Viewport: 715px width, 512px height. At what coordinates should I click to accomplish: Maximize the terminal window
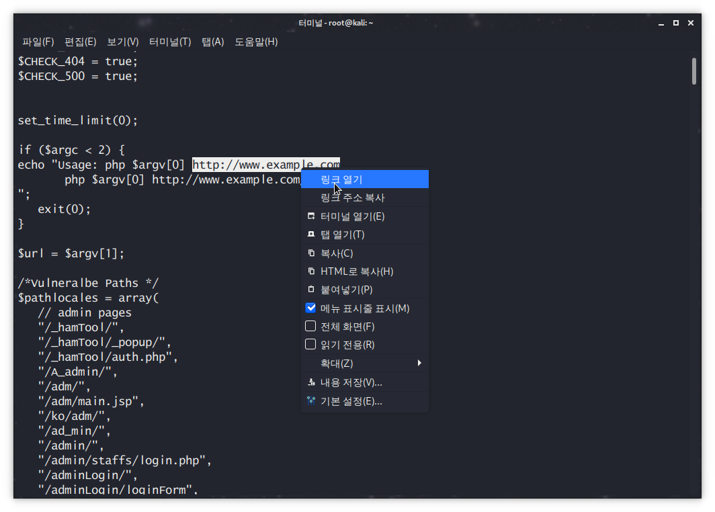676,23
